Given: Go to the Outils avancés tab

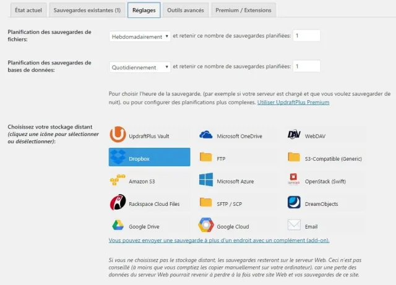Looking at the screenshot, I should (x=186, y=11).
